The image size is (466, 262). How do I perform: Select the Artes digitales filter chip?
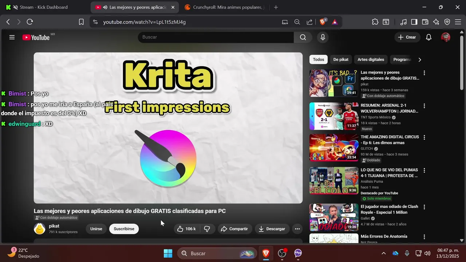371,60
